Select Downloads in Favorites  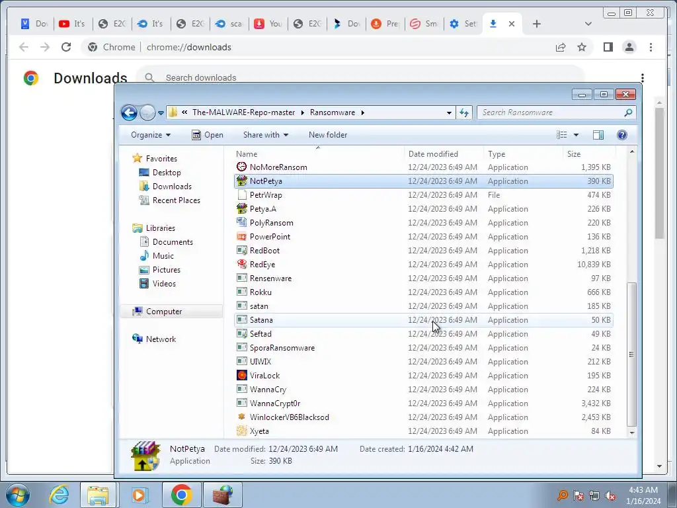[x=172, y=186]
